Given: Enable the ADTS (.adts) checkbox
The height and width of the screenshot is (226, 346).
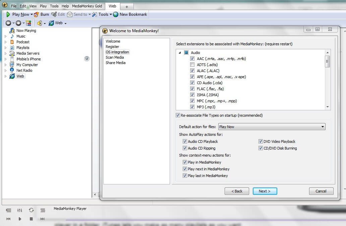Looking at the screenshot, I should point(192,65).
